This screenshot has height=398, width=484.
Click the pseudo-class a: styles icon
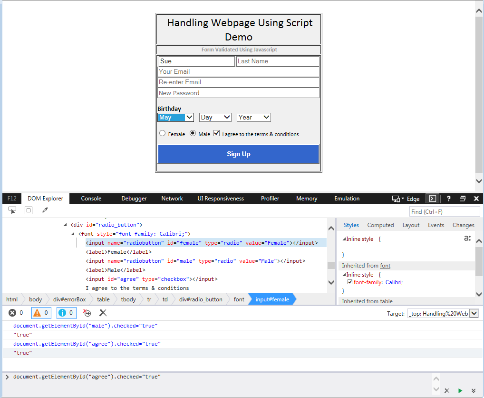[467, 238]
